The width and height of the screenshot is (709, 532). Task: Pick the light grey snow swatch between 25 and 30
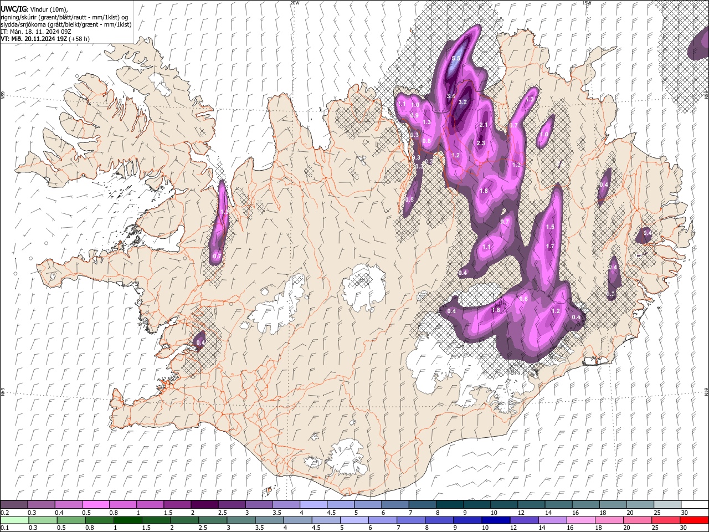point(667,505)
